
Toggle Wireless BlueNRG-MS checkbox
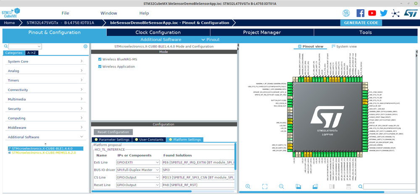[x=100, y=59]
